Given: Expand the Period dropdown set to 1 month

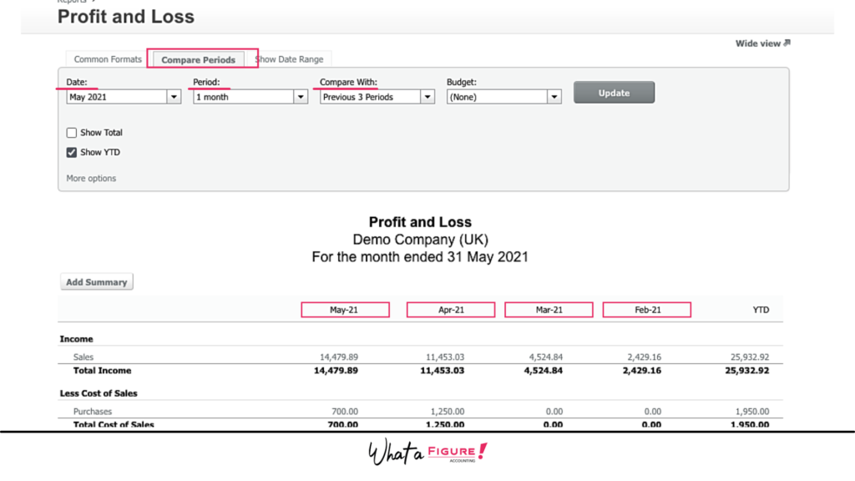Looking at the screenshot, I should [x=250, y=97].
